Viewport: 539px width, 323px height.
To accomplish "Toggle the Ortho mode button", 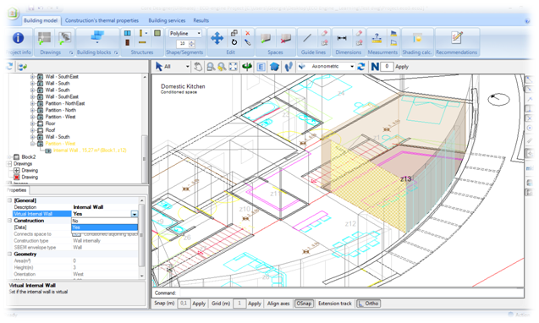I will (368, 304).
